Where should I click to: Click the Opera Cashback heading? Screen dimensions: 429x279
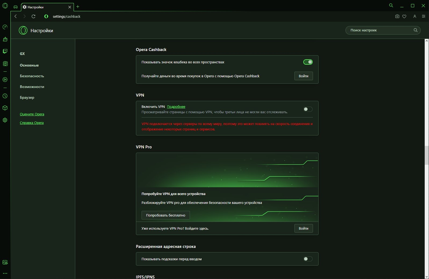tap(151, 49)
